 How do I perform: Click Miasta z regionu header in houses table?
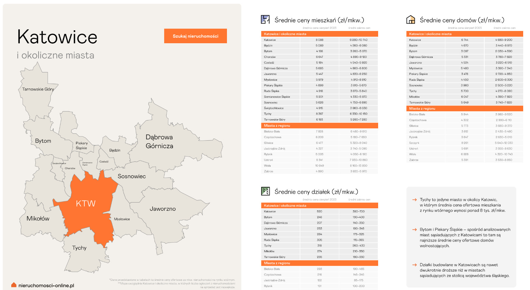click(464, 109)
